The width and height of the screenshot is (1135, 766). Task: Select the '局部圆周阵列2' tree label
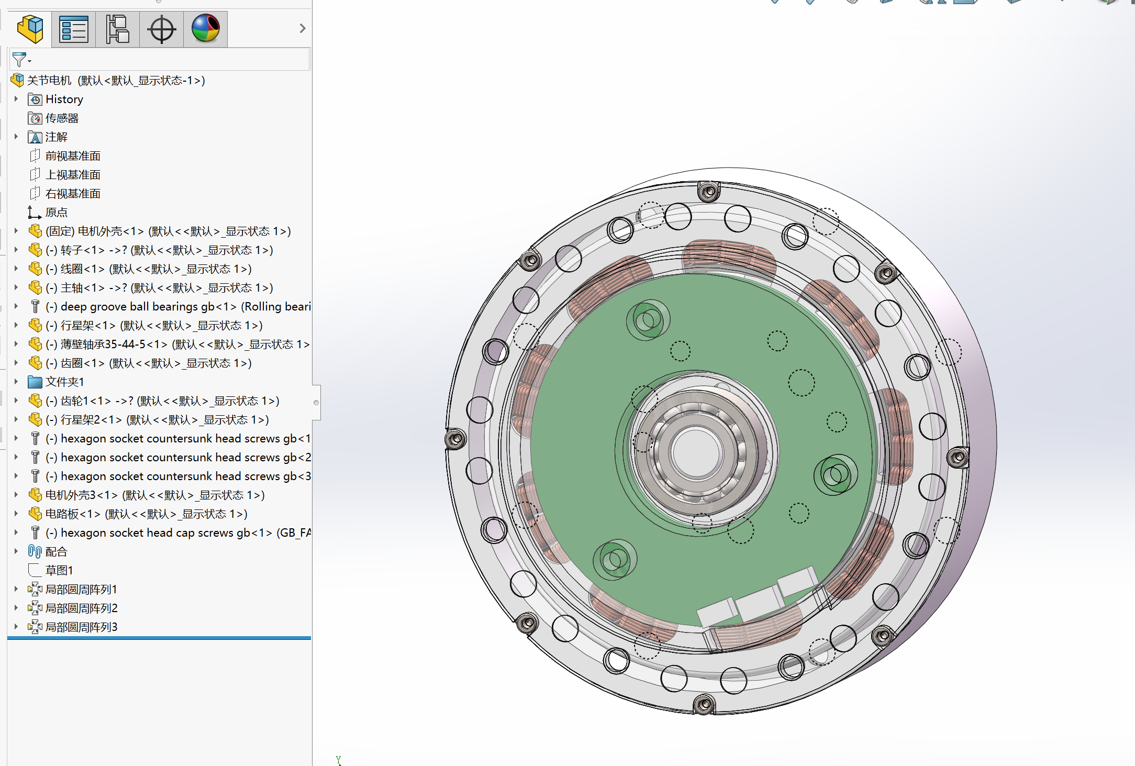[x=82, y=608]
